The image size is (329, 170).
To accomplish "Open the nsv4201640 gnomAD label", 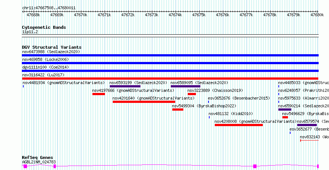I will pos(153,98).
